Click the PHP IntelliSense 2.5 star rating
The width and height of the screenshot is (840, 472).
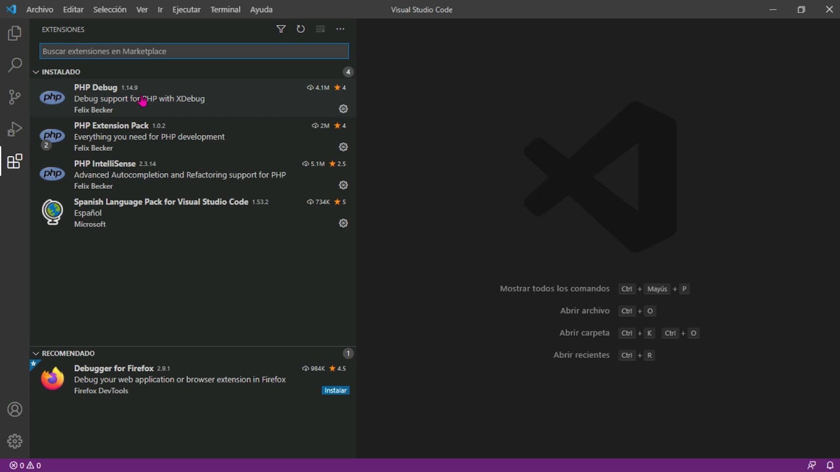tap(337, 164)
